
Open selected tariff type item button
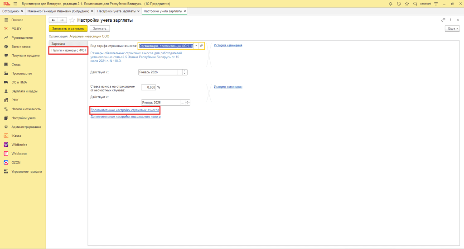(x=201, y=46)
